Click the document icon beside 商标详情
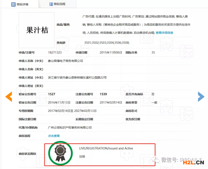Image resolution: width=208 pixels, height=169 pixels. pos(13,4)
